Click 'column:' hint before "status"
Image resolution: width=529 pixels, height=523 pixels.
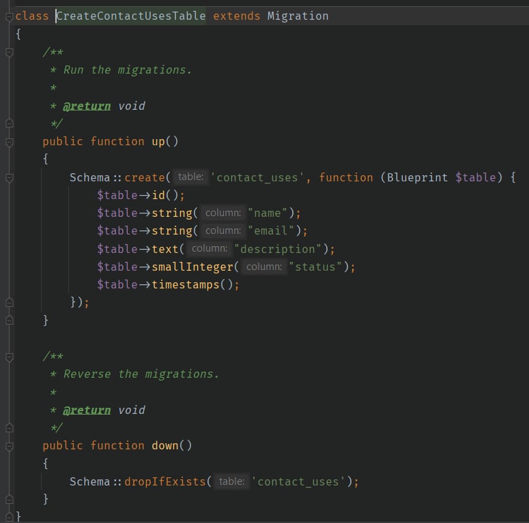pyautogui.click(x=264, y=267)
